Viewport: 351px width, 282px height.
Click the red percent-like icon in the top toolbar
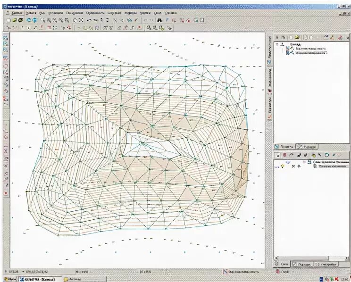[182, 20]
